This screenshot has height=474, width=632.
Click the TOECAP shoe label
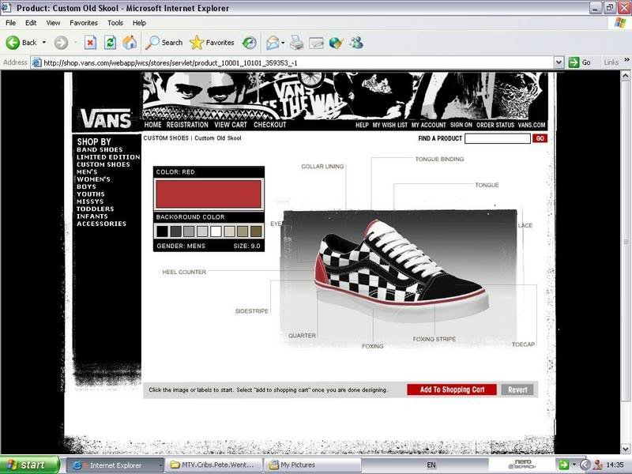pos(523,344)
